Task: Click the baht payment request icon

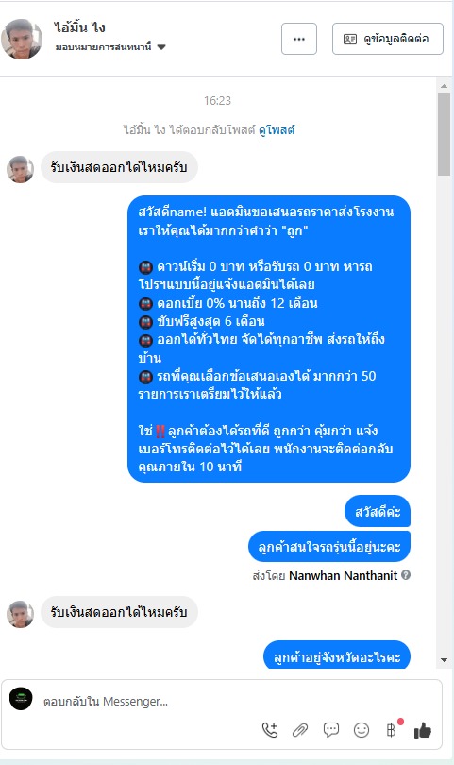Action: (392, 730)
